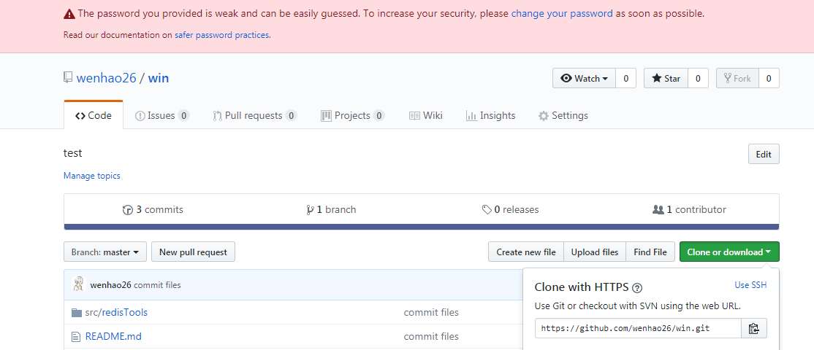Switch to the Issues tab
This screenshot has width=814, height=350.
point(161,115)
